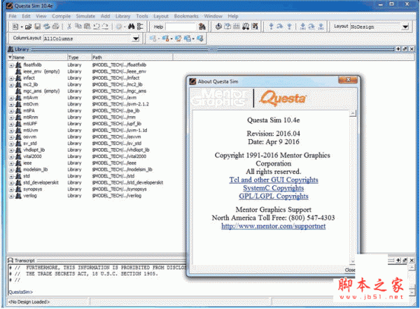Open the mentor.com supportnet link
This screenshot has width=420, height=309.
click(274, 226)
